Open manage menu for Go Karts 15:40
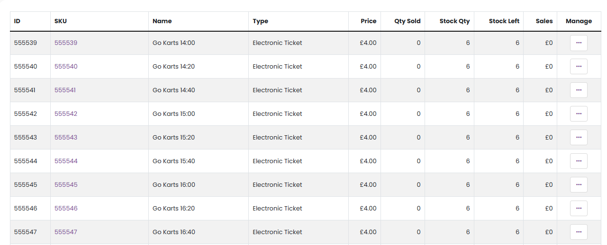 [x=579, y=161]
